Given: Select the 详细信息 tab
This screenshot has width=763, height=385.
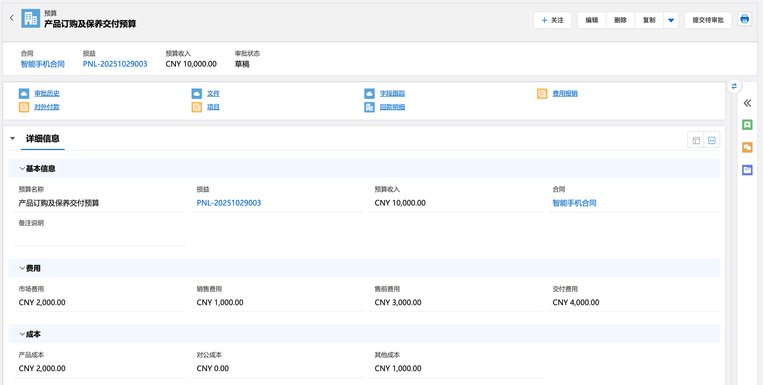Looking at the screenshot, I should pos(42,139).
